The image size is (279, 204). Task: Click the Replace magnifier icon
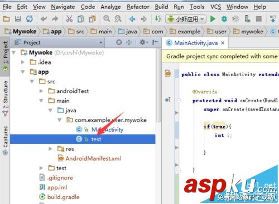point(118,19)
